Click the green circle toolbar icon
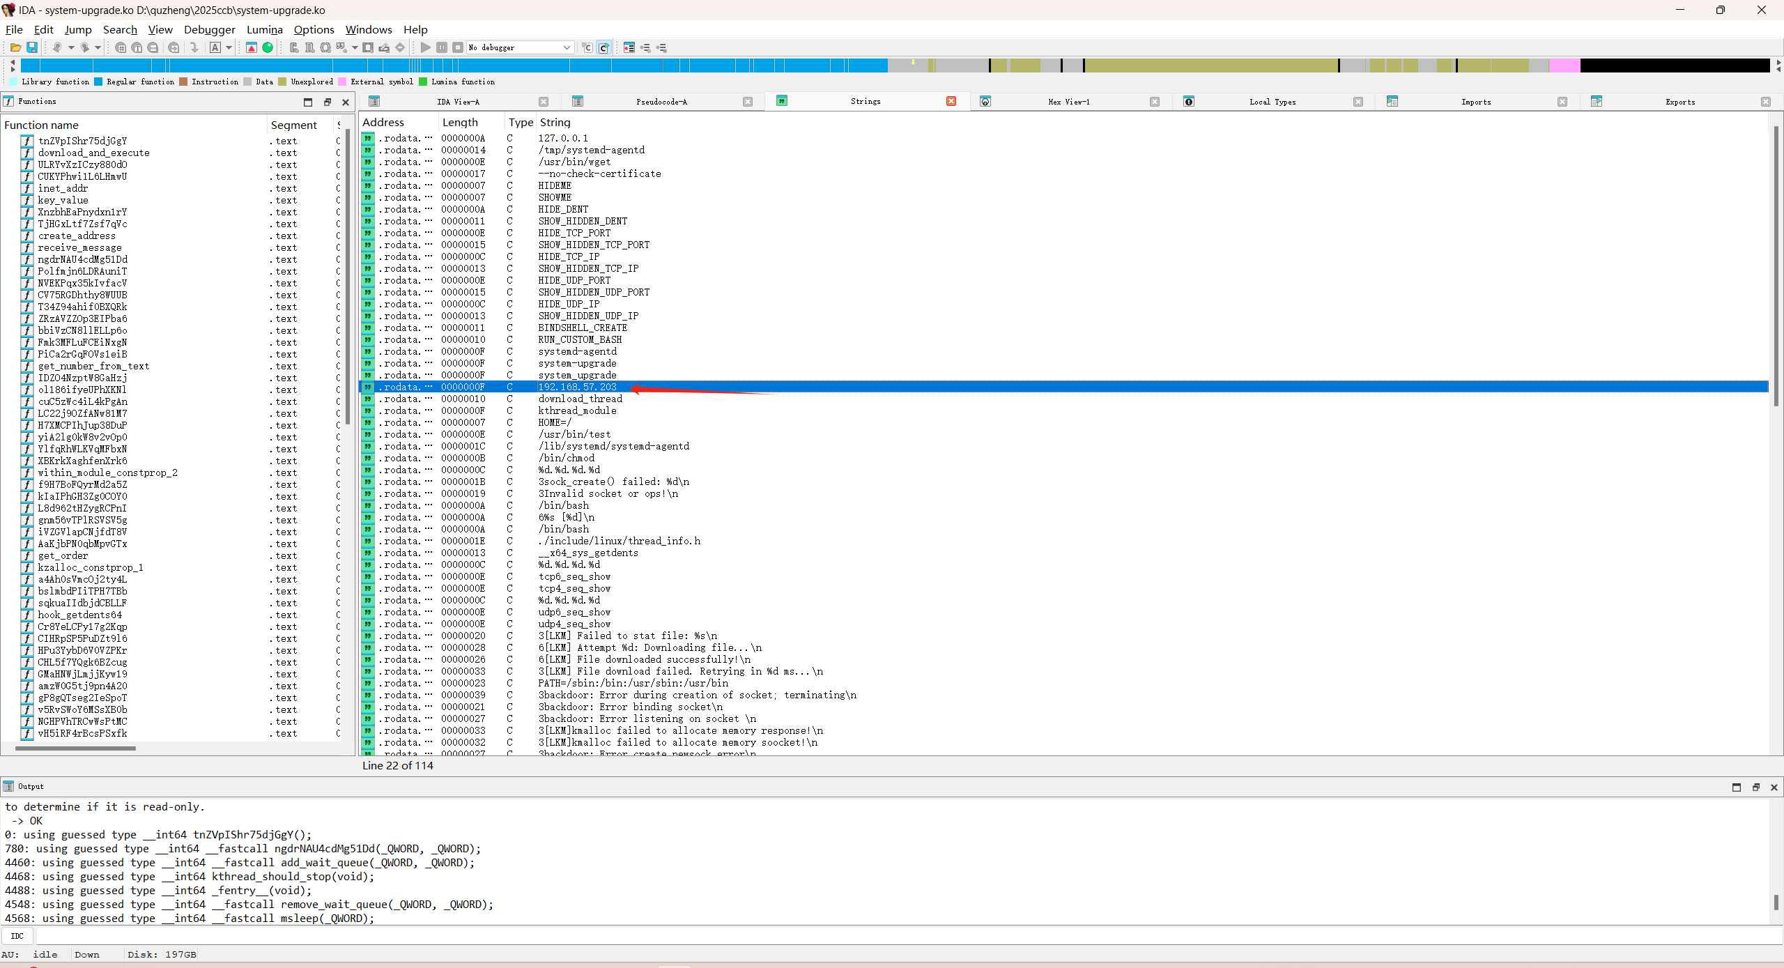This screenshot has height=968, width=1784. coord(268,47)
